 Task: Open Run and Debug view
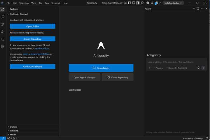pyautogui.click(x=3, y=32)
